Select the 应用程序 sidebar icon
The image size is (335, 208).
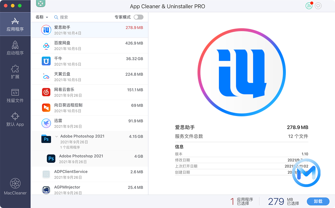point(15,24)
